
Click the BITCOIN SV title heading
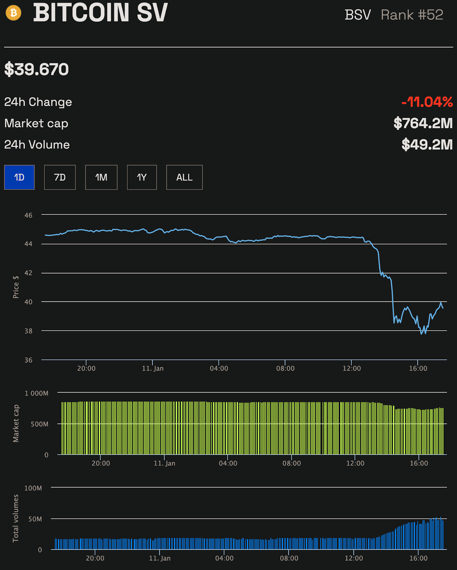pos(100,13)
